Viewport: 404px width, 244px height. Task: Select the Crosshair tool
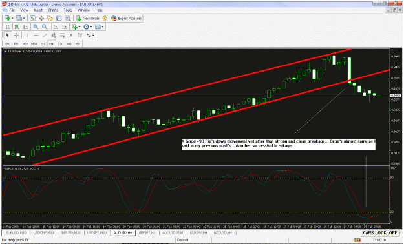(x=16, y=36)
